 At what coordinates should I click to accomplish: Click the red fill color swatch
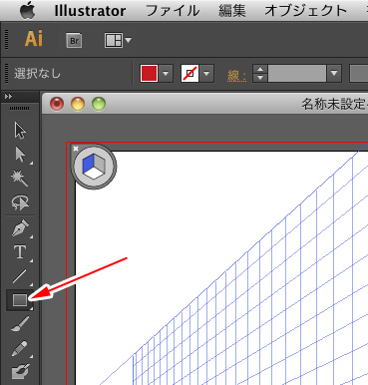click(x=149, y=73)
